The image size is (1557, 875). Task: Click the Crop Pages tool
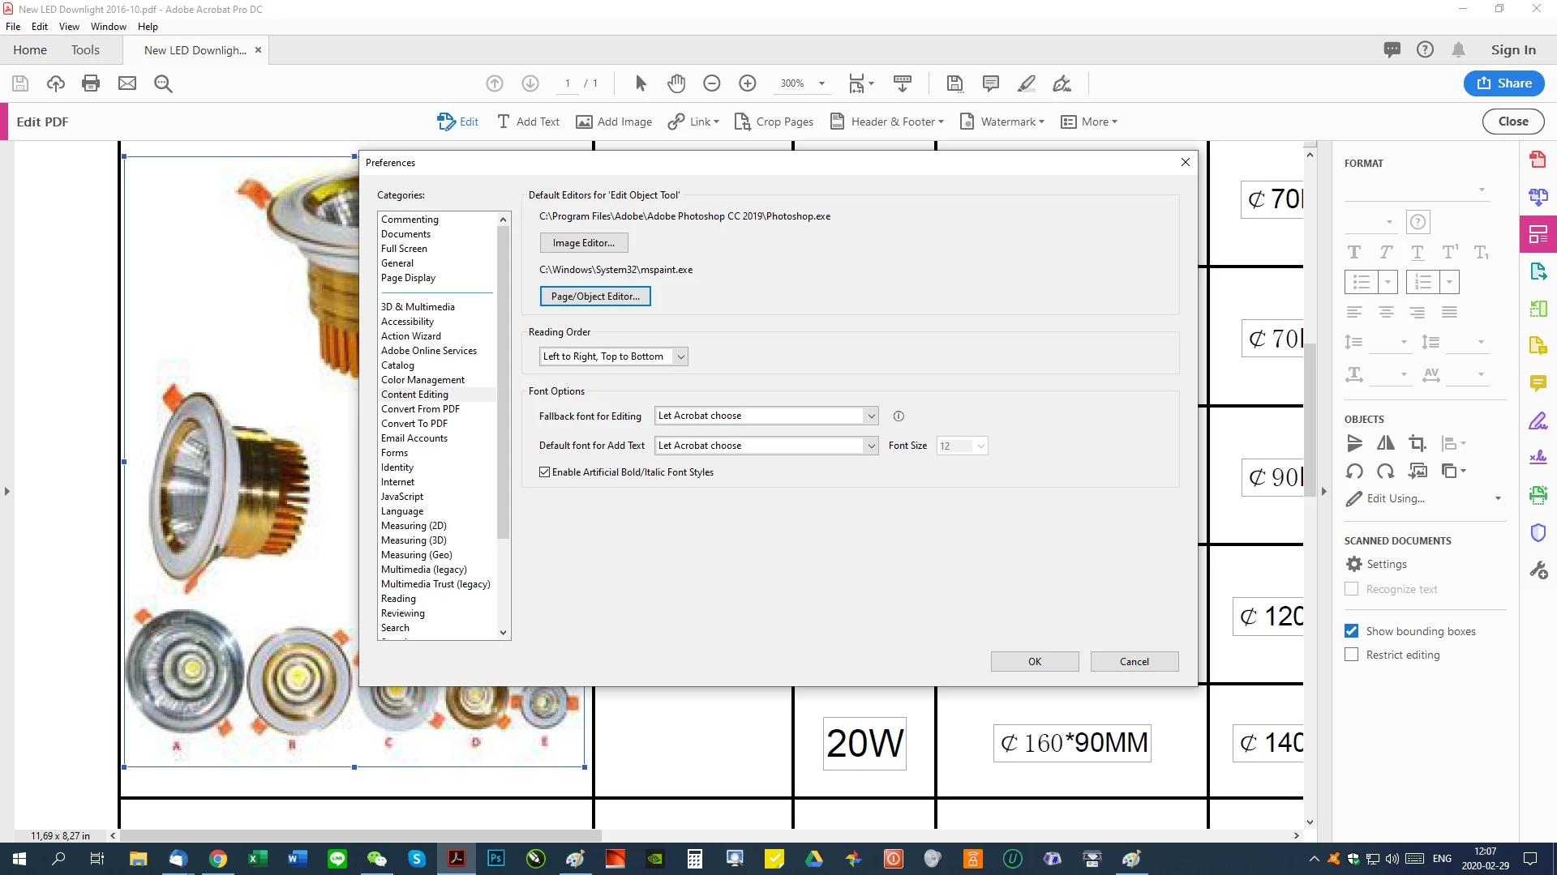tap(774, 122)
